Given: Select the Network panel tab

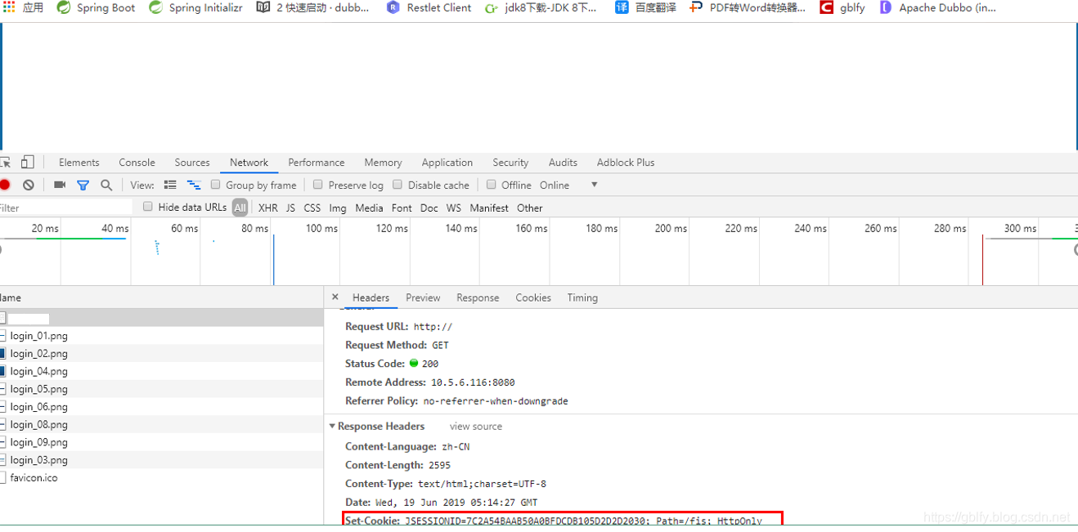Looking at the screenshot, I should tap(249, 163).
